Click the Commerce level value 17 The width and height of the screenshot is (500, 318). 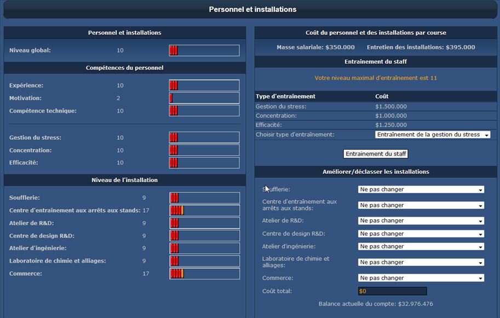146,274
